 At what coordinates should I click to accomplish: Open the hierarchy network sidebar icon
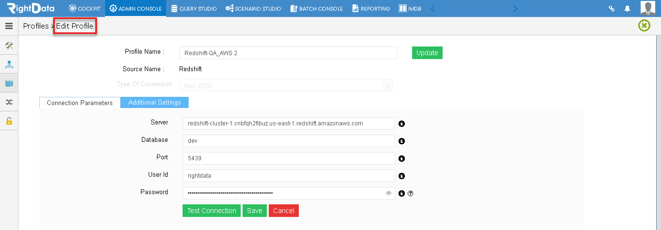tap(9, 64)
